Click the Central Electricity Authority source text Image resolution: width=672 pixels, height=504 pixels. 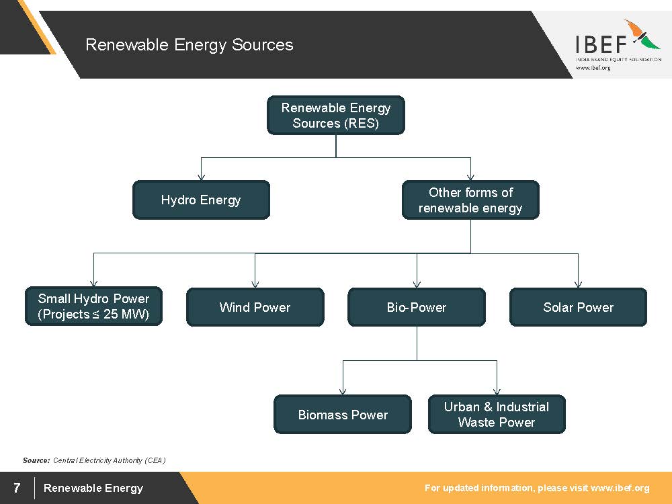tap(109, 460)
